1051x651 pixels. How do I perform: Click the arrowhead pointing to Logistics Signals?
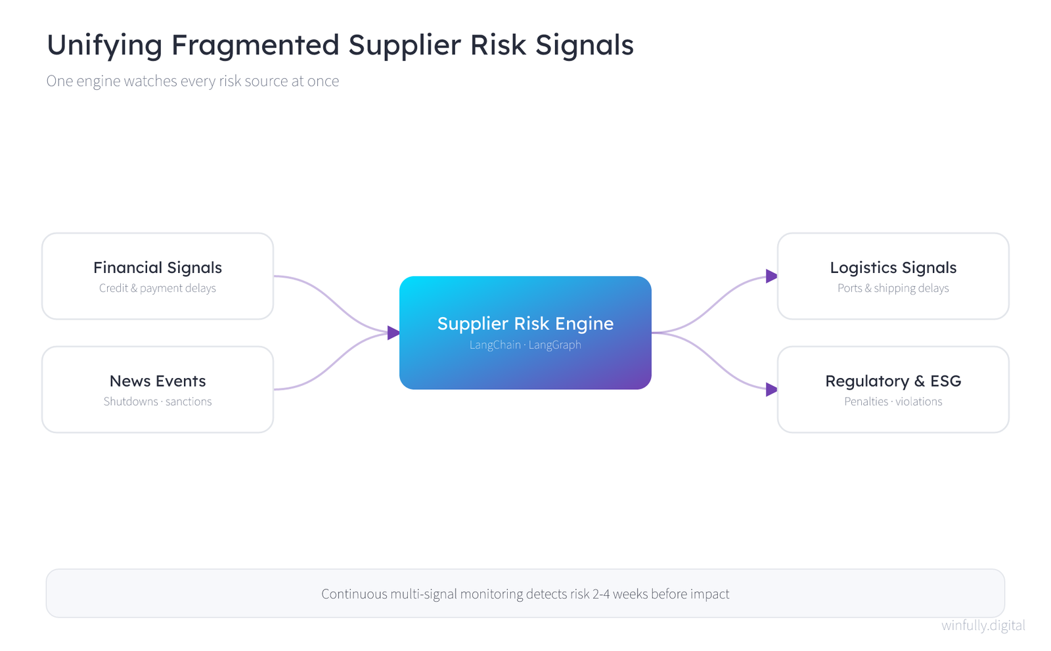(772, 276)
